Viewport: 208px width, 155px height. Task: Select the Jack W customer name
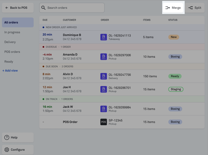[68, 107]
